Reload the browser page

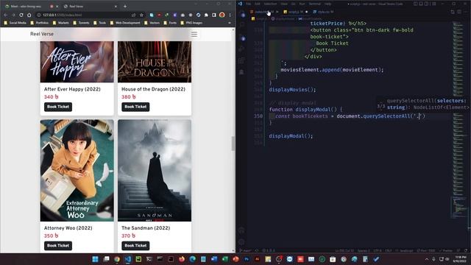21,15
